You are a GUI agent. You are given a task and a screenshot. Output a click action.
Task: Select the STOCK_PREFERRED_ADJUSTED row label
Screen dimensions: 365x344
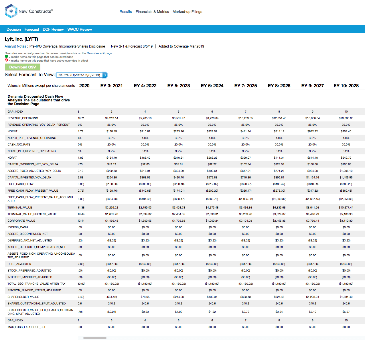point(29,271)
